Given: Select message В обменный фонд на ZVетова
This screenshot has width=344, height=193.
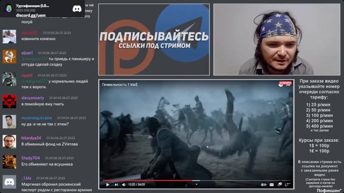Looking at the screenshot, I should pyautogui.click(x=49, y=144).
